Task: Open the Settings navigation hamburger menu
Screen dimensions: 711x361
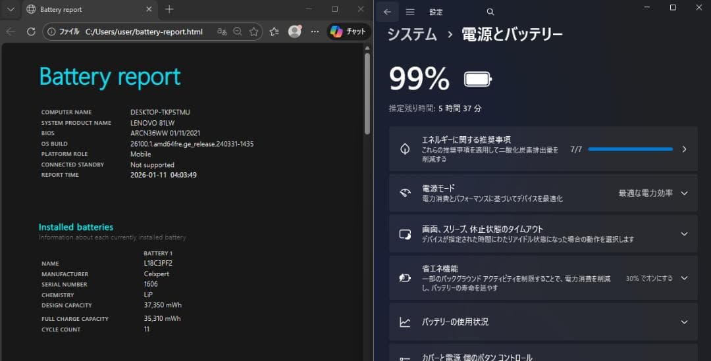Action: 410,12
